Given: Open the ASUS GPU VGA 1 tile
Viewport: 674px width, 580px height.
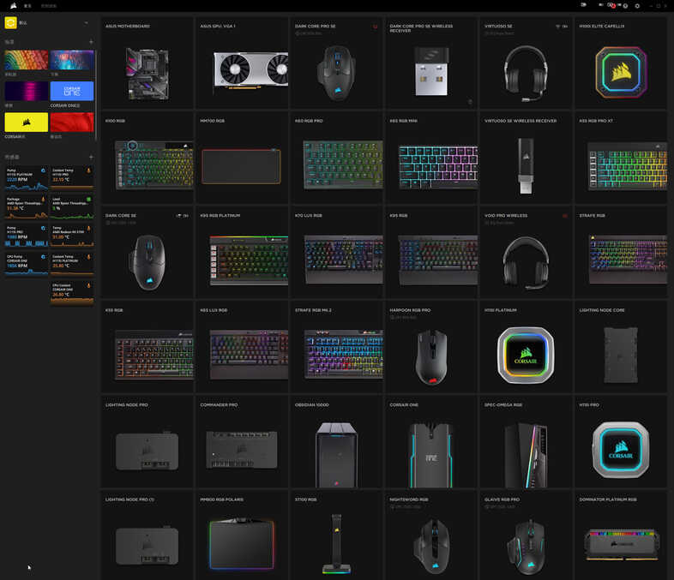Looking at the screenshot, I should click(x=242, y=63).
